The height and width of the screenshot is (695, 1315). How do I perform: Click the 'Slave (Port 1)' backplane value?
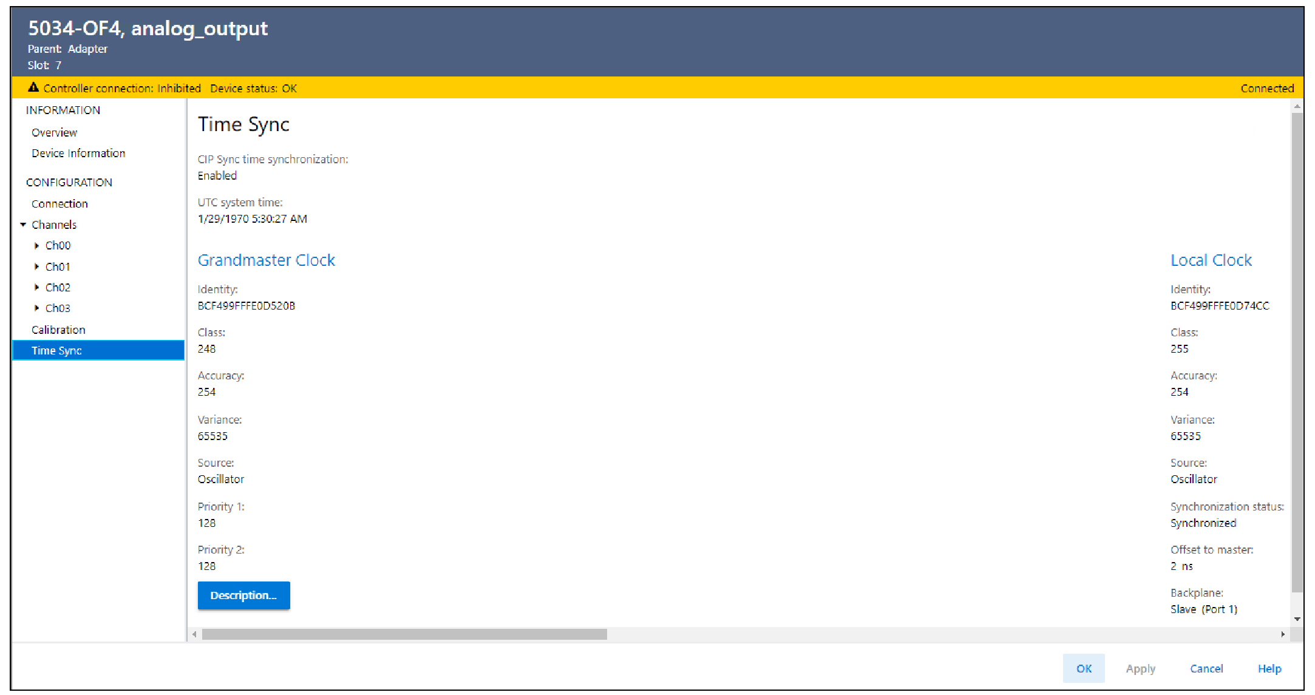(x=1204, y=609)
